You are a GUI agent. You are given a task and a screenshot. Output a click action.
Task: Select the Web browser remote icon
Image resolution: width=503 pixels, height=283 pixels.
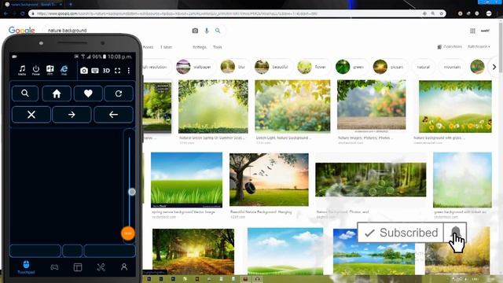coord(64,70)
